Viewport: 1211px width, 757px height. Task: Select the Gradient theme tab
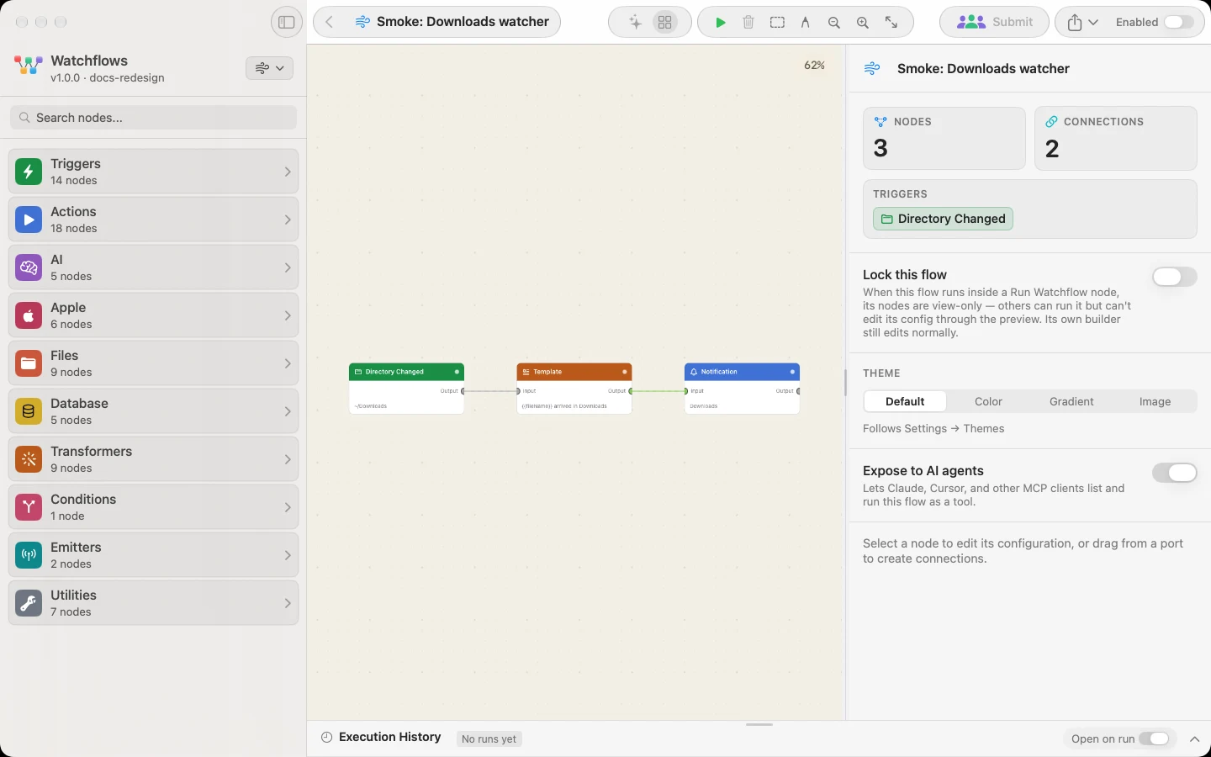tap(1071, 401)
